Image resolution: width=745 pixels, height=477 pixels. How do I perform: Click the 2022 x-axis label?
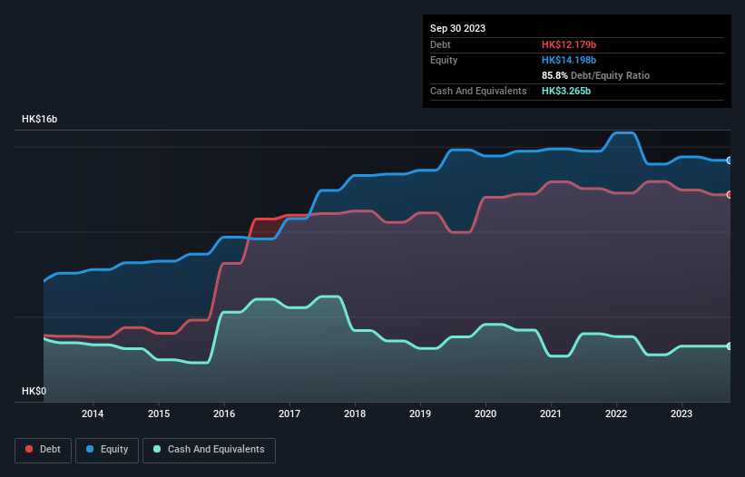click(616, 414)
